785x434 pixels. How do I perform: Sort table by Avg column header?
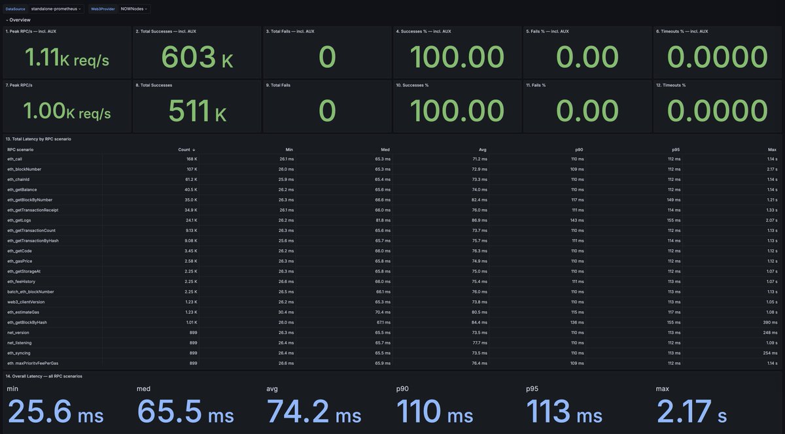tap(483, 150)
